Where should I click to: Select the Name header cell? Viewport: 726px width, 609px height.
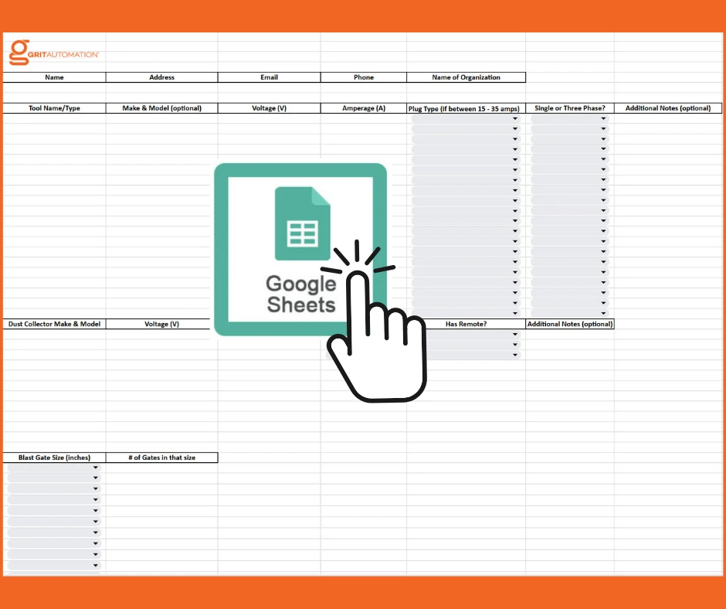(54, 77)
